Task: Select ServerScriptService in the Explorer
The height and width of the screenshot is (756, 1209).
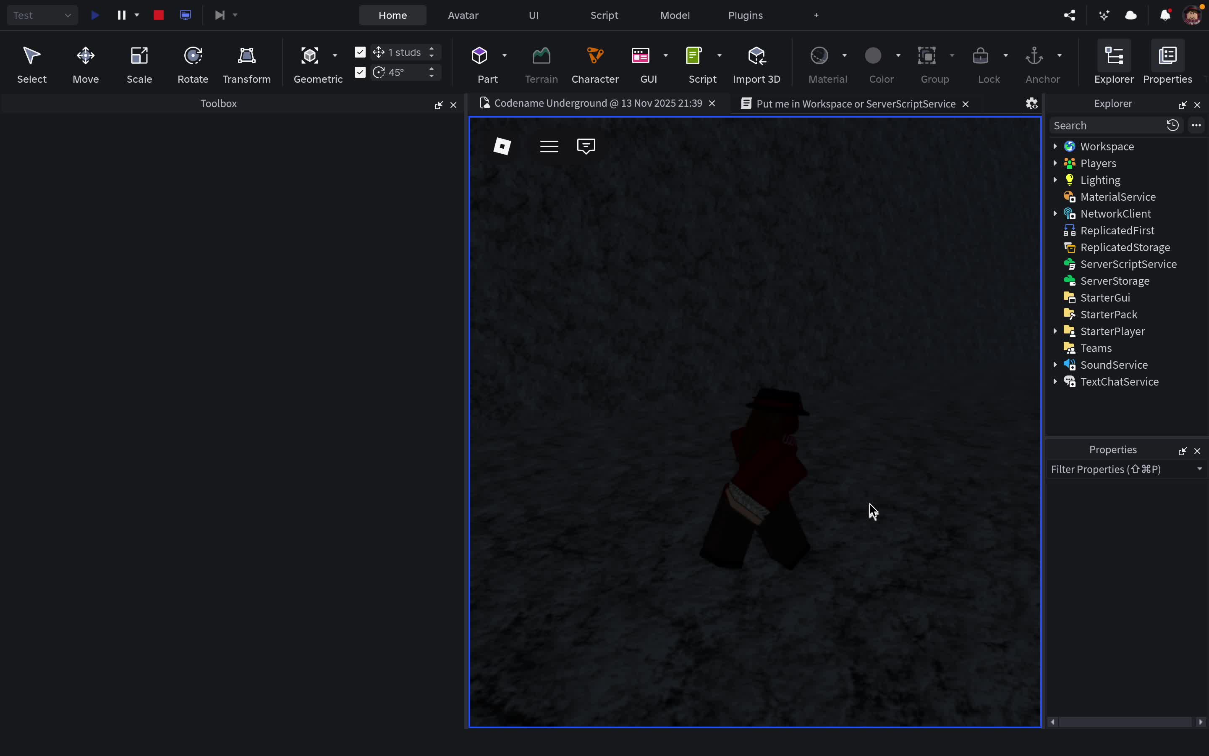Action: click(x=1128, y=264)
